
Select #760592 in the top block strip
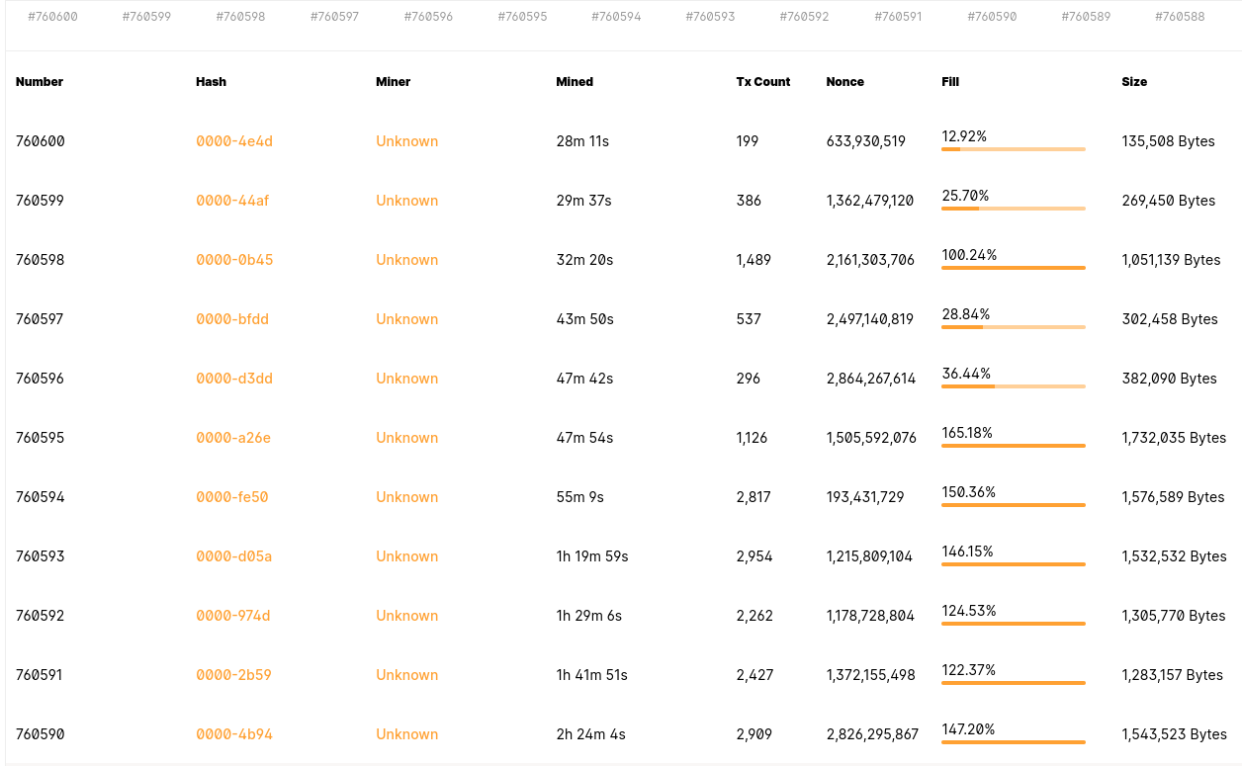click(x=804, y=17)
